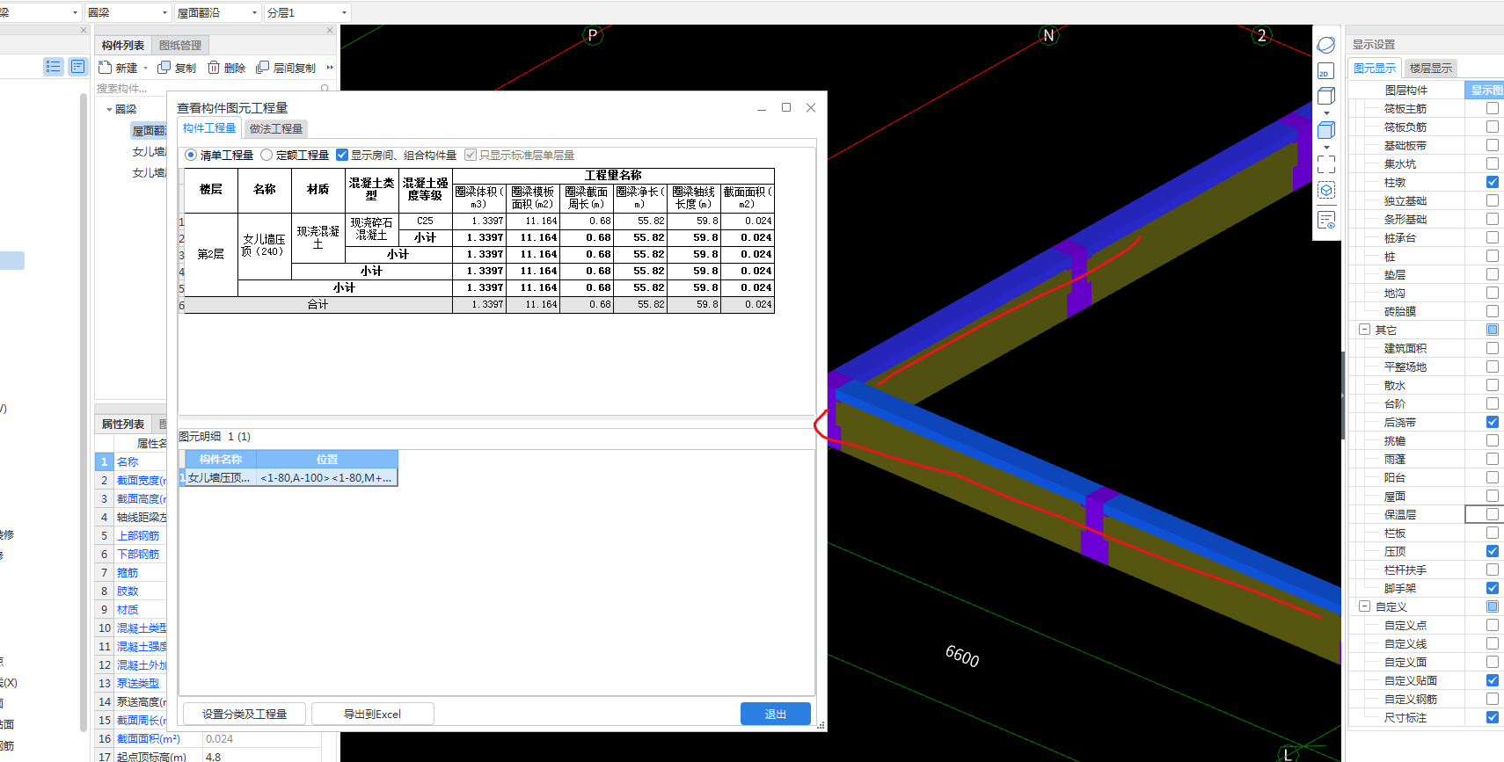Click the 层间复制 copy-between-floors icon

[262, 68]
